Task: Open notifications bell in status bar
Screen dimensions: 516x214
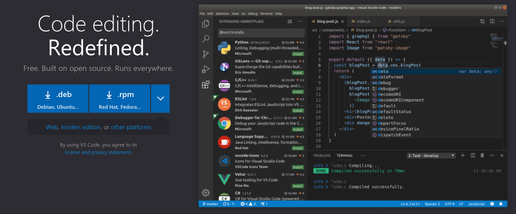Action: click(x=501, y=204)
